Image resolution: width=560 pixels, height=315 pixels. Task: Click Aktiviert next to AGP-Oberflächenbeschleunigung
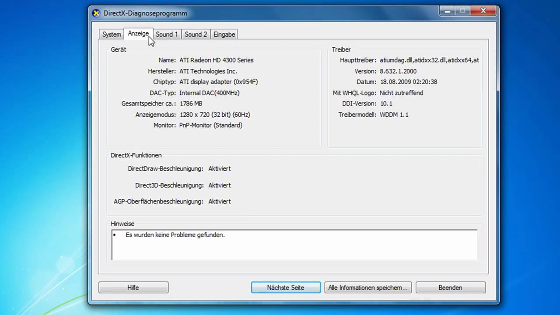point(220,201)
